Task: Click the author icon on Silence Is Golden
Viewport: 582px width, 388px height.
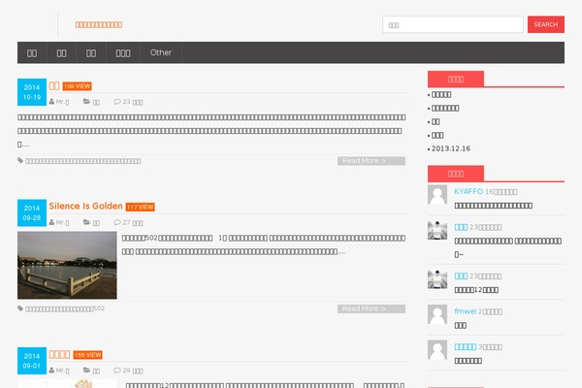Action: pos(51,222)
